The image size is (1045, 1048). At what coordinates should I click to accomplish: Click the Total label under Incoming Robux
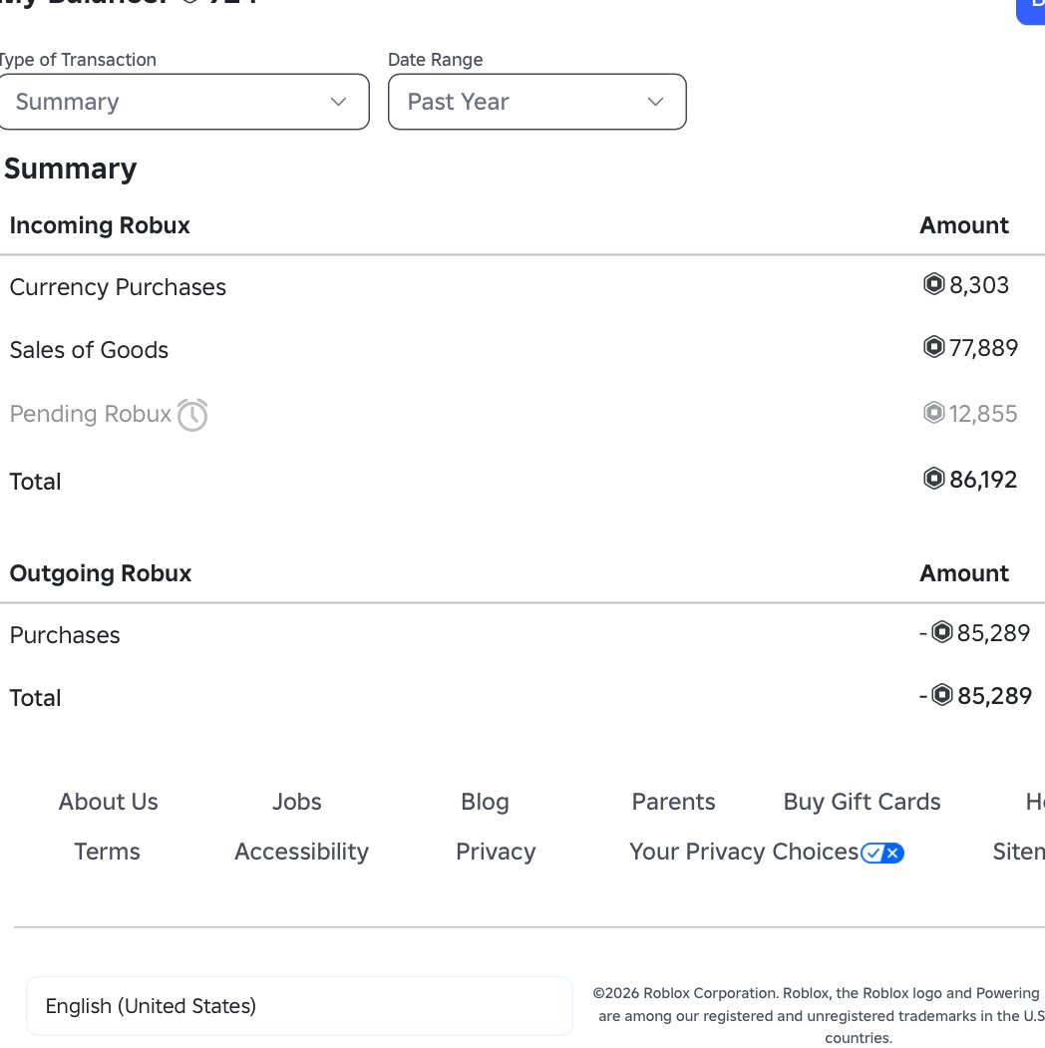pyautogui.click(x=35, y=482)
